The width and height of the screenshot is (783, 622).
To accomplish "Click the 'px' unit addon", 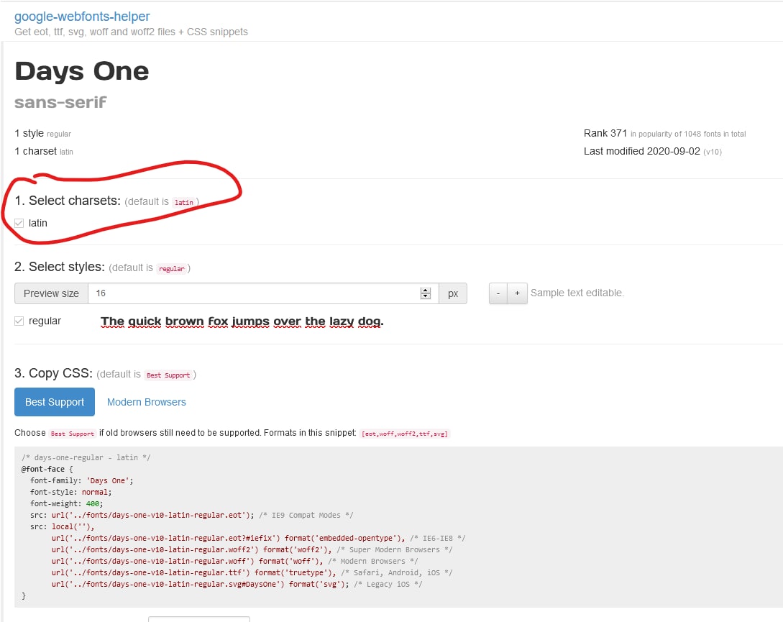I will tap(453, 293).
